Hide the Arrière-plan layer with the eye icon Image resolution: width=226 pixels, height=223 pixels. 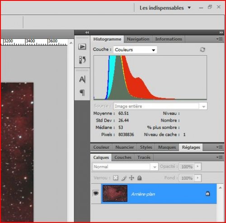(96, 193)
